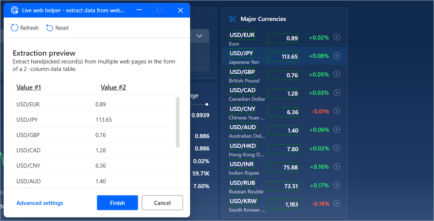Click the plus icon beside USD/EUR

tap(336, 37)
